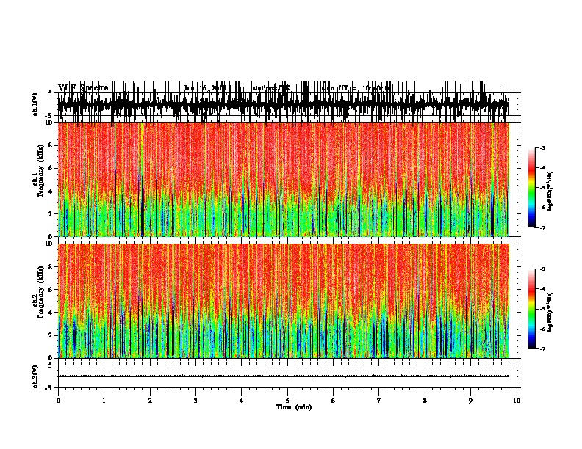This screenshot has height=449, width=582.
Task: Click time axis tick label 3
Action: coord(195,401)
